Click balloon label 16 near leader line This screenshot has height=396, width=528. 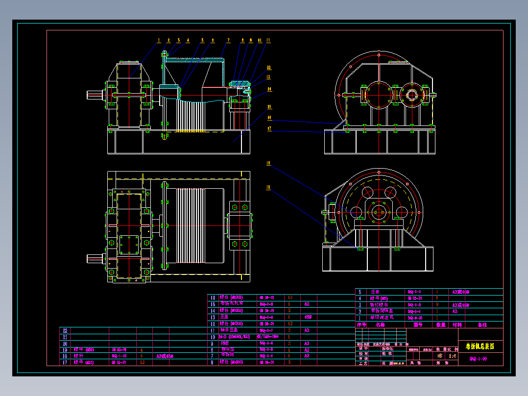269,118
